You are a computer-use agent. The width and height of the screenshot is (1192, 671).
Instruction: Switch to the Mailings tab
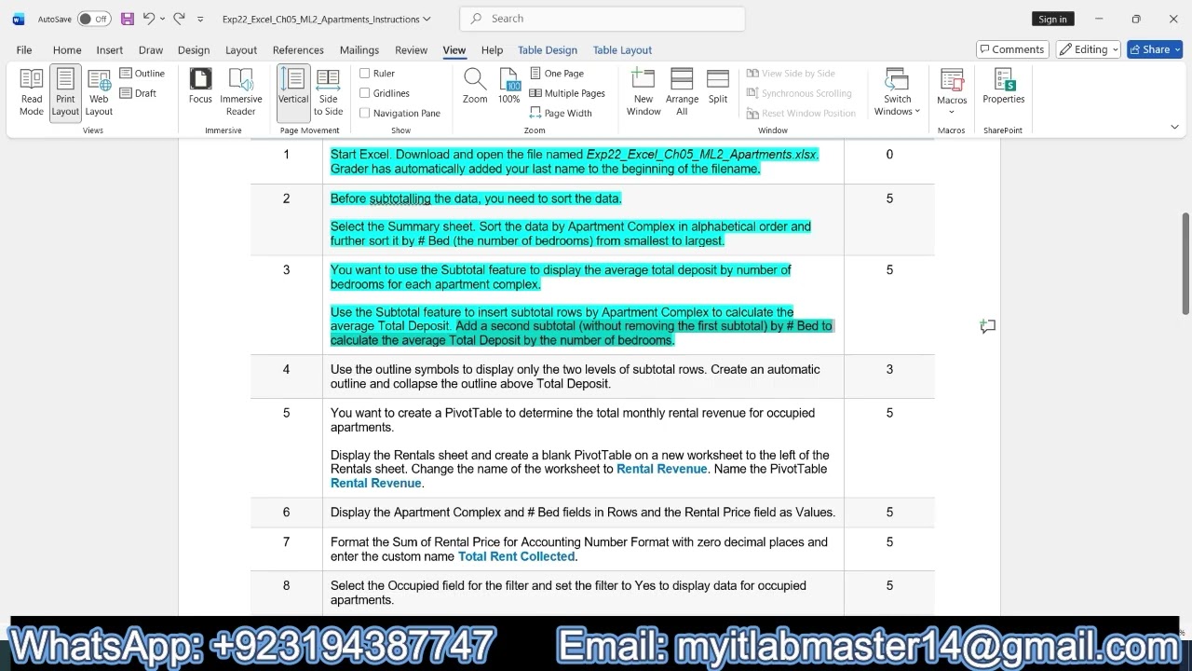[359, 50]
